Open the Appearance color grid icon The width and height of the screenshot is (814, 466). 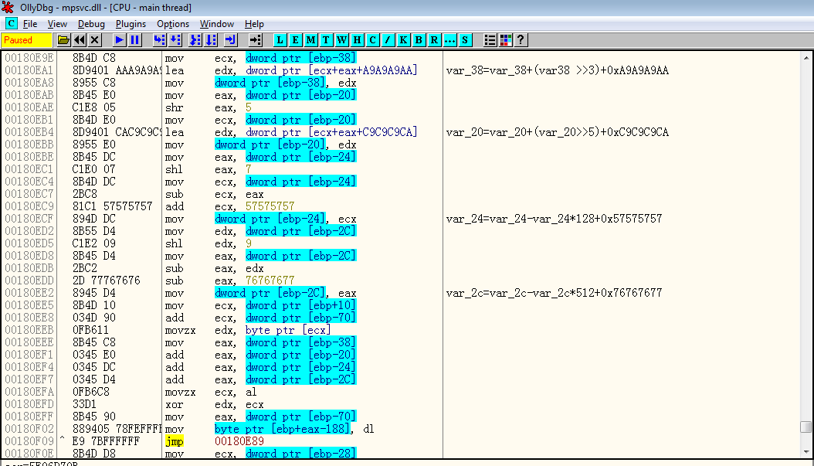506,40
